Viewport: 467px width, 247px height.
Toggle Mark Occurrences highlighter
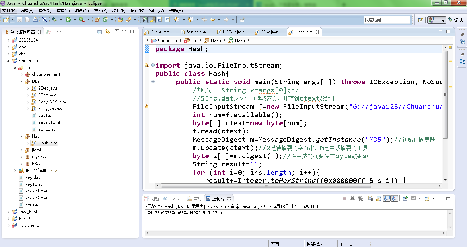point(151,20)
